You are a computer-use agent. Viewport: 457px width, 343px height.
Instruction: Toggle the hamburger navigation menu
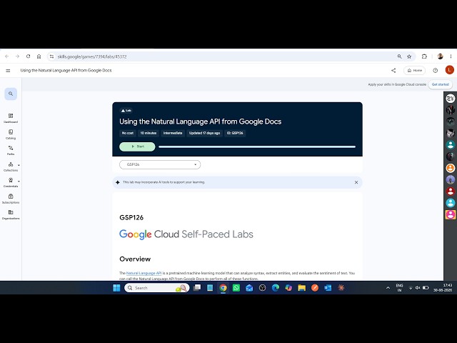click(8, 71)
